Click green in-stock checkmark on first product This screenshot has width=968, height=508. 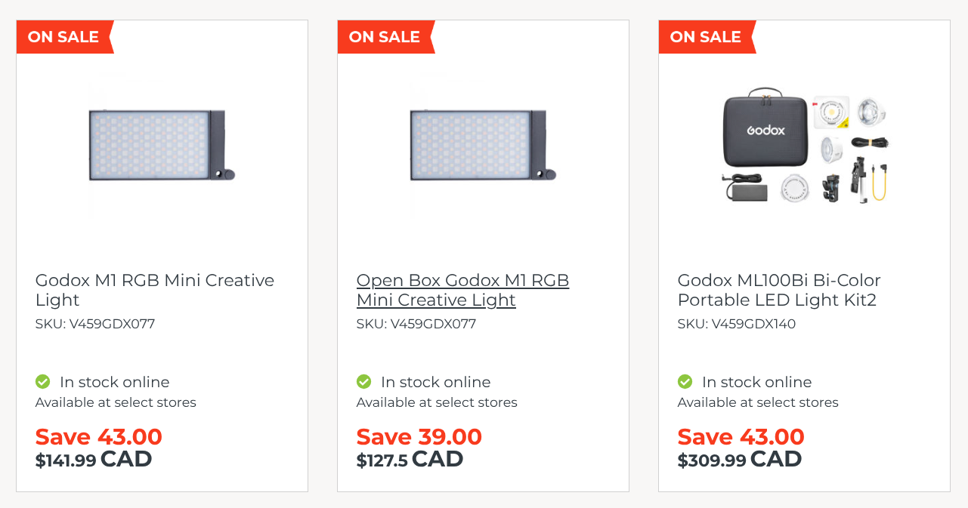click(x=42, y=382)
